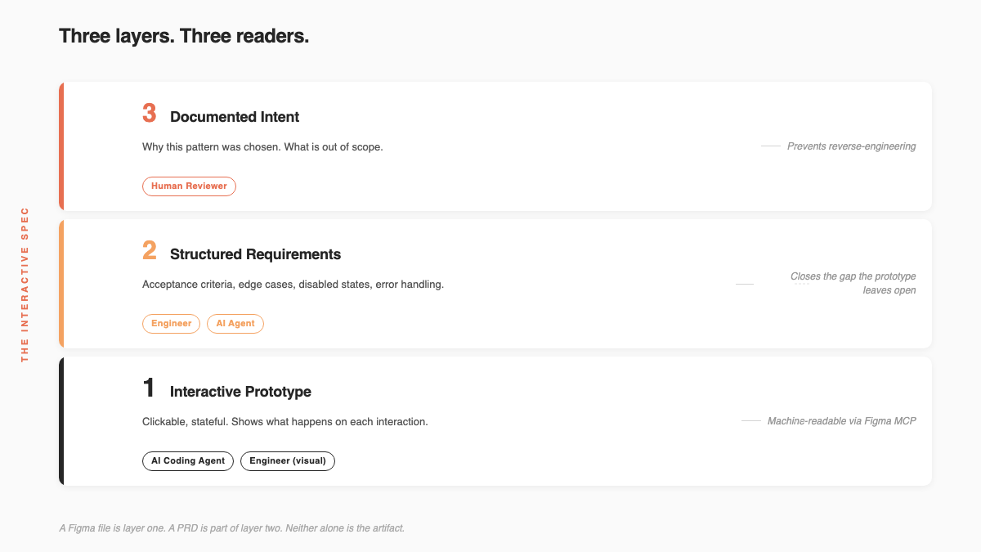
Task: Click the Prevents reverse-engineering note
Action: 851,146
